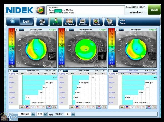Click the magnifier icon in WF/Int/HO header

point(121,30)
